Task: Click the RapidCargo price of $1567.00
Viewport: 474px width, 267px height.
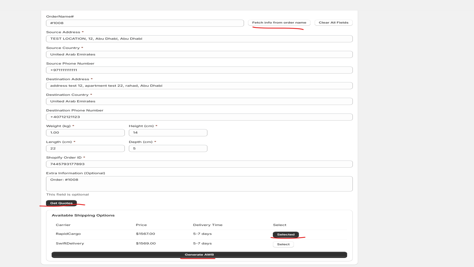Action: [146, 234]
